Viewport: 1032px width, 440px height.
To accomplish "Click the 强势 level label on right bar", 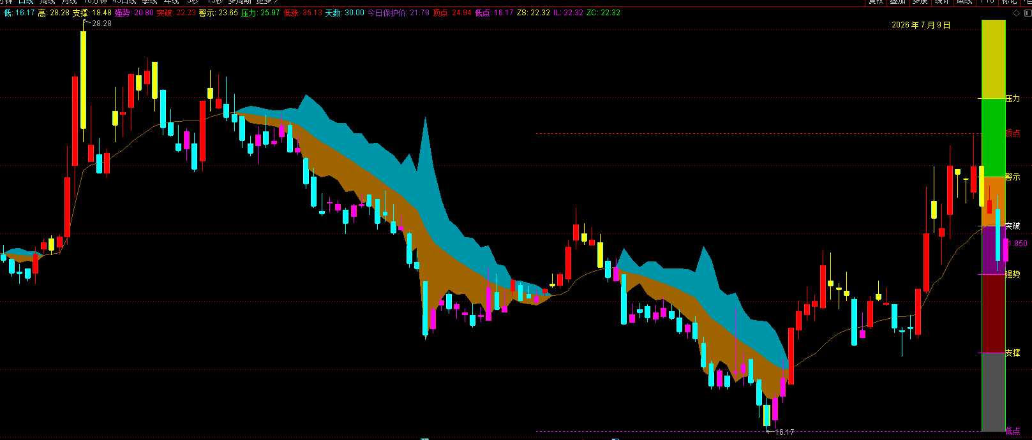I will point(1013,274).
